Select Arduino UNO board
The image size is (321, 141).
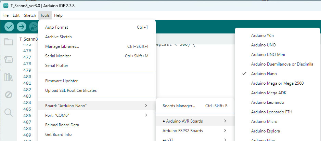point(278,45)
